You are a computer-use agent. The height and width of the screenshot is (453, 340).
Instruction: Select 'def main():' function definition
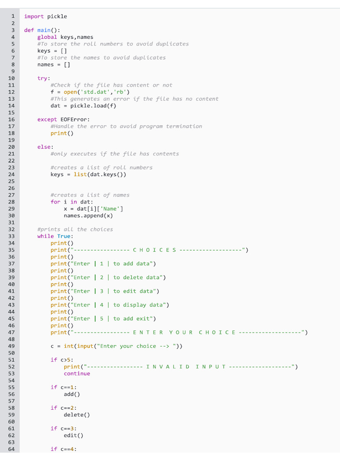pos(42,30)
